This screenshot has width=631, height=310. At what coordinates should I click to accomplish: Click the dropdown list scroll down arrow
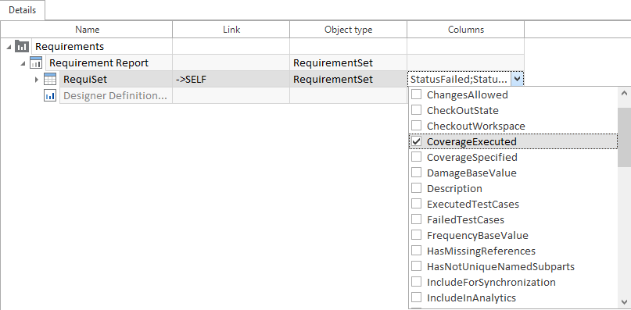624,301
